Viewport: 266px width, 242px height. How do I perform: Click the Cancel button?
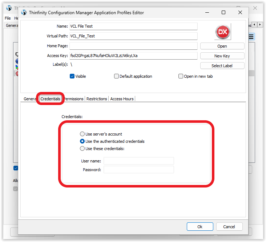tap(229, 227)
